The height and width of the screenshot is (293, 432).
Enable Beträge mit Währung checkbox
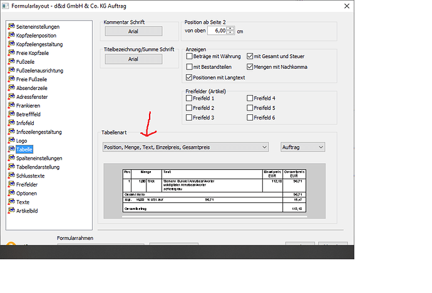[x=189, y=56]
